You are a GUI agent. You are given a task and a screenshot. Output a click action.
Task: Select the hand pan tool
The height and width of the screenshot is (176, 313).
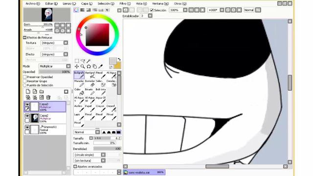click(94, 66)
